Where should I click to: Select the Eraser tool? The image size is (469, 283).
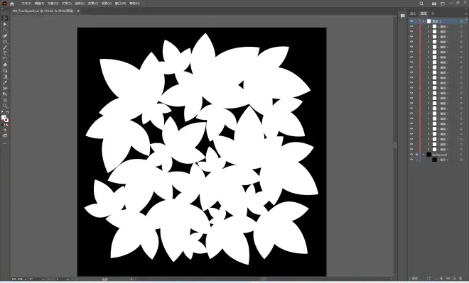pos(5,65)
